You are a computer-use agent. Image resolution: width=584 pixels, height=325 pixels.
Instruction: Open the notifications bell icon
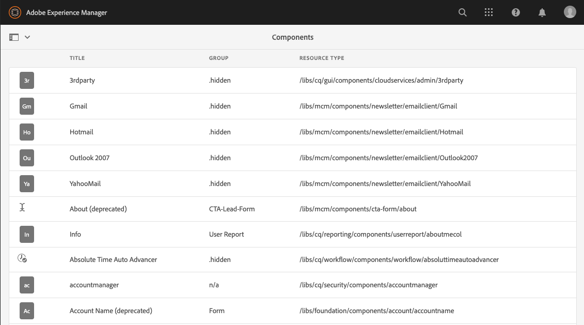click(x=542, y=12)
